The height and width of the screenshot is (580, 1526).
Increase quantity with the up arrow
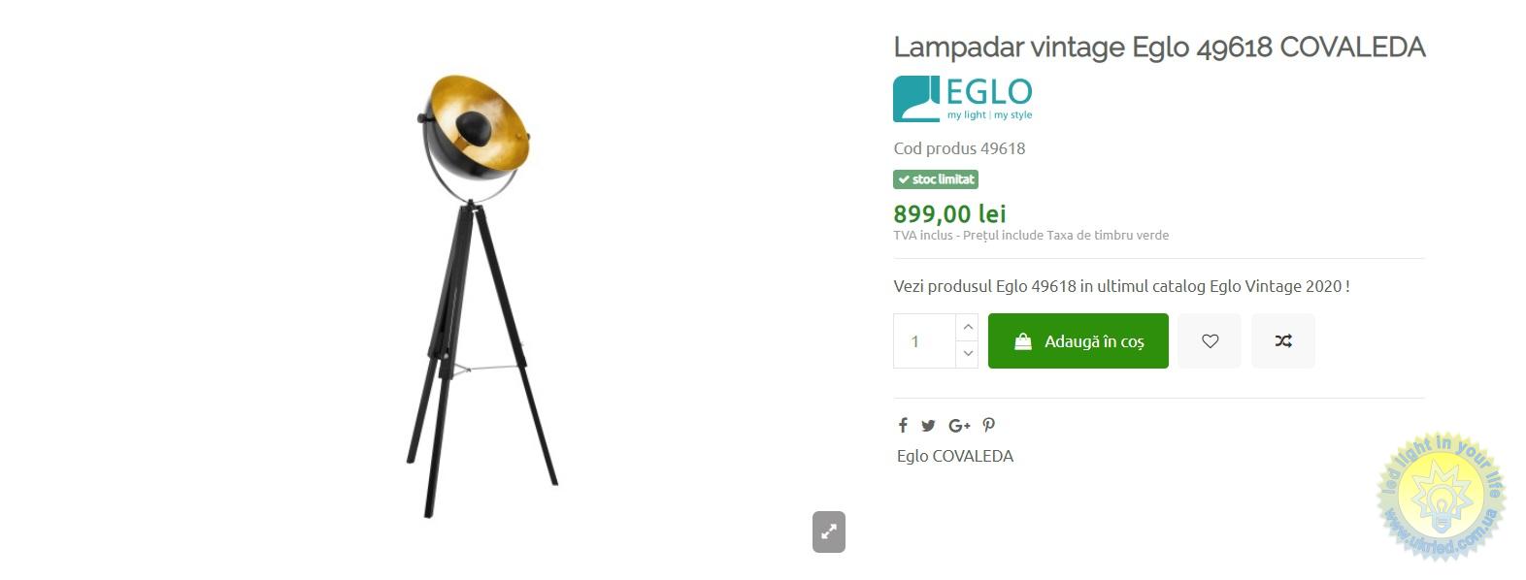tap(967, 327)
